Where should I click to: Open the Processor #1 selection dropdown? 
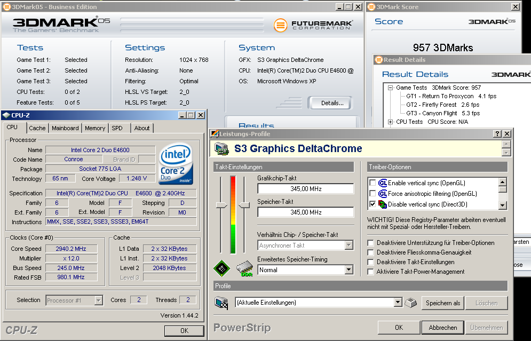pos(99,300)
